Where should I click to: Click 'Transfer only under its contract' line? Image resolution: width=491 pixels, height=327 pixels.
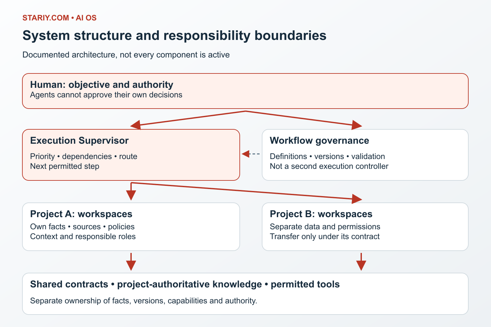[325, 237]
